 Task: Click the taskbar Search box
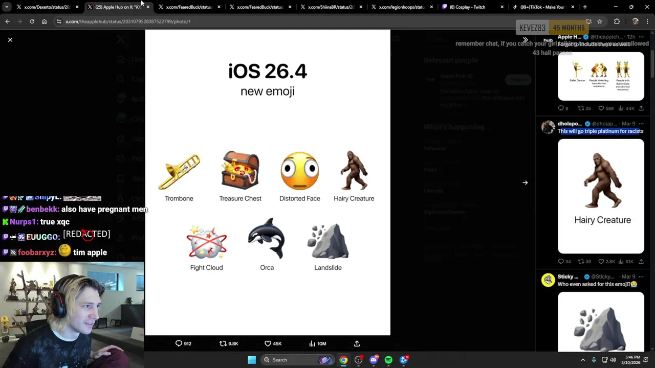coord(298,360)
